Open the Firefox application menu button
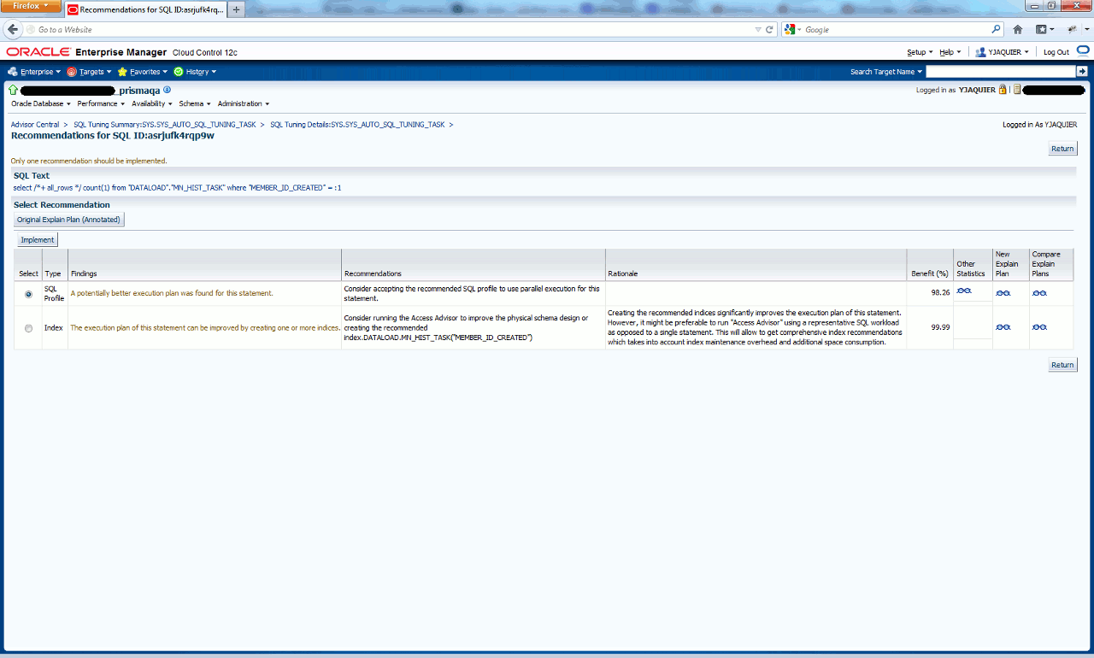The height and width of the screenshot is (658, 1094). point(32,7)
